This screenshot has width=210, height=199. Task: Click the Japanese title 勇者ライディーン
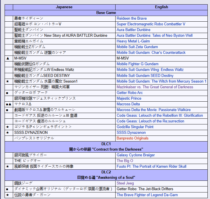tap(29, 19)
